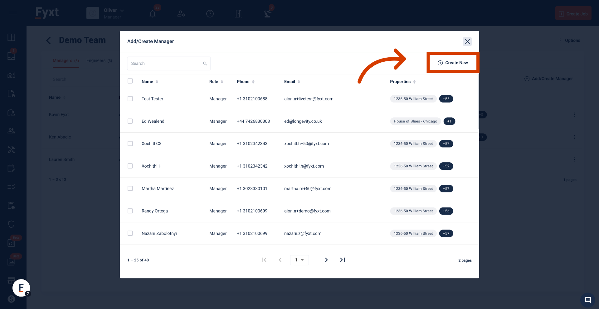This screenshot has height=309, width=599.
Task: Check the Test Tester row checkbox
Action: click(130, 99)
